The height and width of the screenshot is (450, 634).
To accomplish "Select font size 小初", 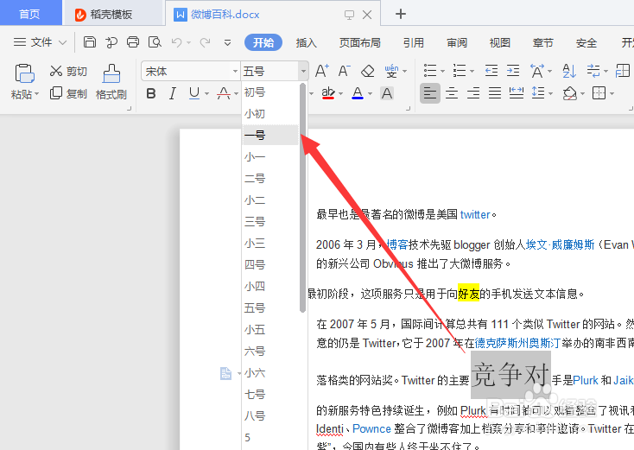I will pos(270,114).
